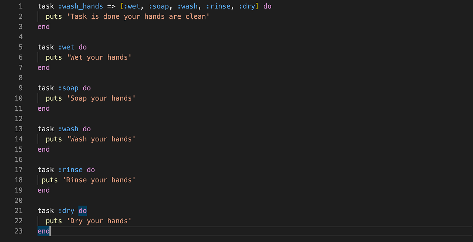This screenshot has height=242, width=473.
Task: Click the => arrow operator on line 1
Action: [x=111, y=6]
